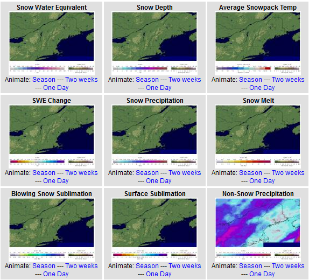Animate Non-Snow Precipitation for Two weeks
Screen dimensions: 309x280
tap(288, 266)
